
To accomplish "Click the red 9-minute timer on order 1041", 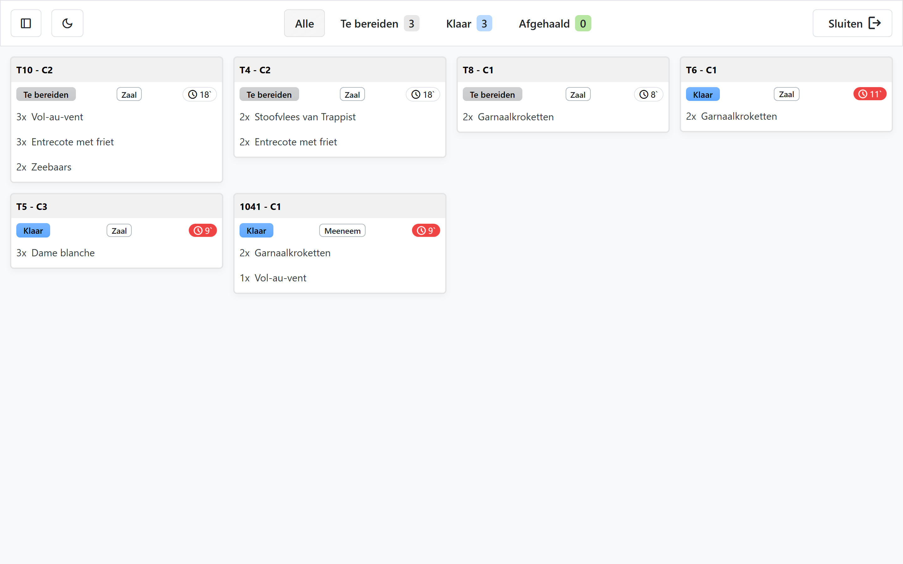I will click(x=426, y=231).
